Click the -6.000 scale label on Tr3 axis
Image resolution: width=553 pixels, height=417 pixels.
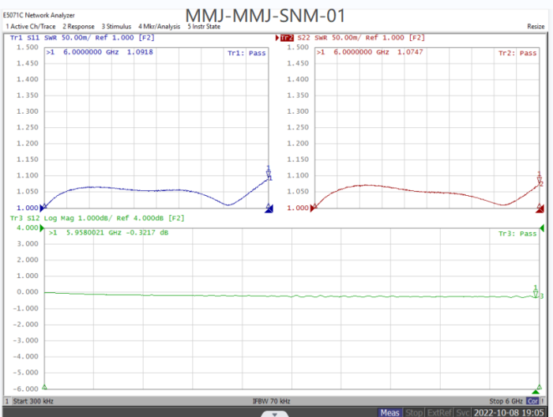click(x=25, y=389)
